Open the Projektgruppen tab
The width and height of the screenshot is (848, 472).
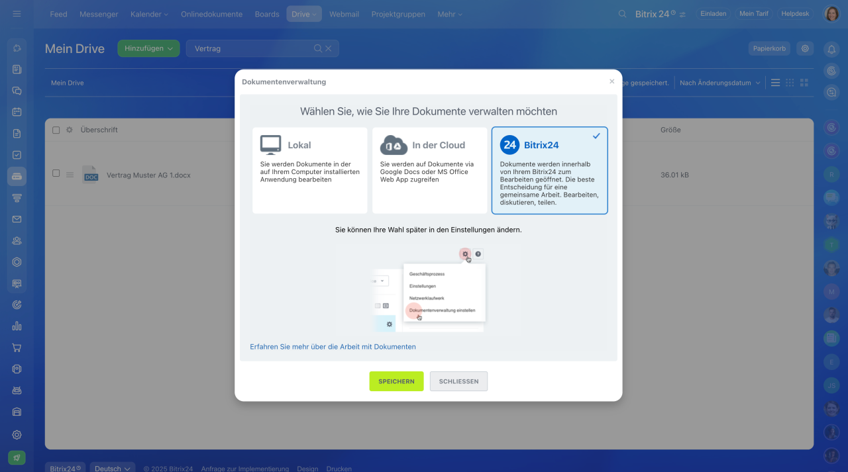pyautogui.click(x=398, y=14)
